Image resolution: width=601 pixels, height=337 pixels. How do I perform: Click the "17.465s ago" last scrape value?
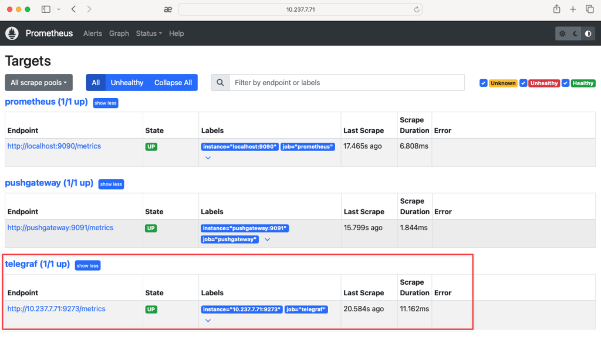tap(363, 146)
